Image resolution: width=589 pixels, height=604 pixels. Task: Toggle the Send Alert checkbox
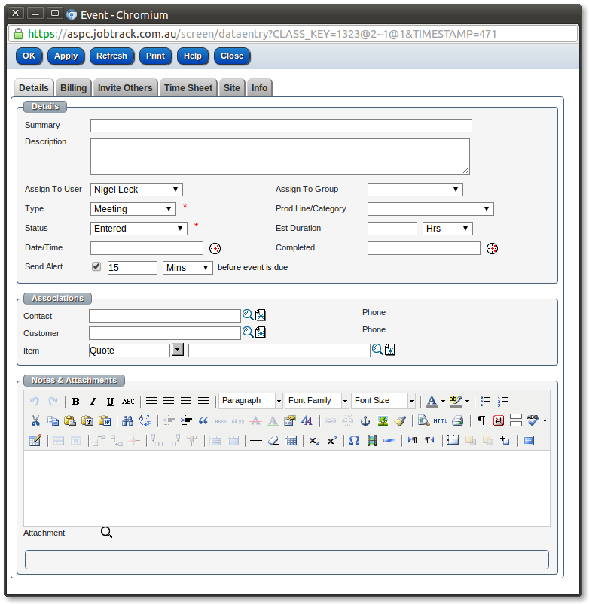tap(96, 266)
